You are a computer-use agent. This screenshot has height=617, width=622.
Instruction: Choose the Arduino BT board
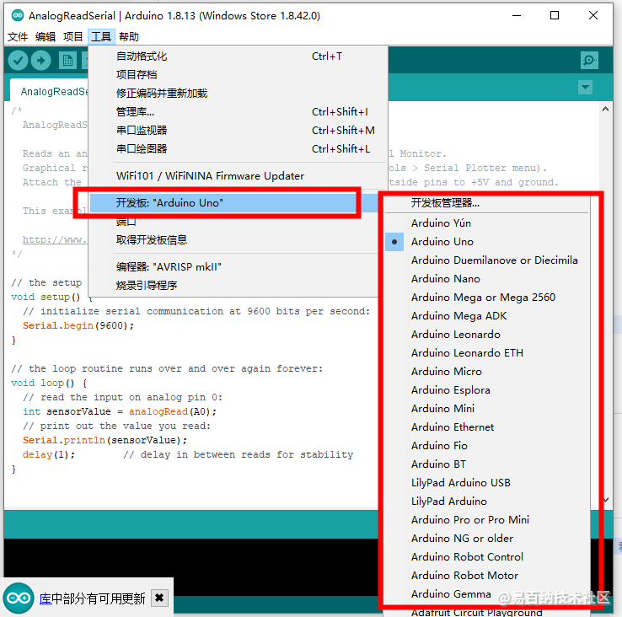click(x=487, y=464)
